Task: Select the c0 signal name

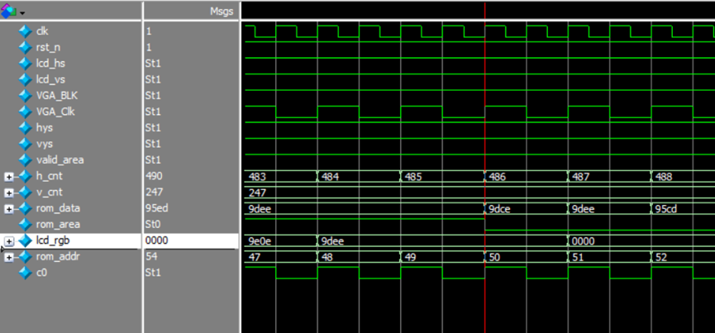Action: tap(41, 273)
